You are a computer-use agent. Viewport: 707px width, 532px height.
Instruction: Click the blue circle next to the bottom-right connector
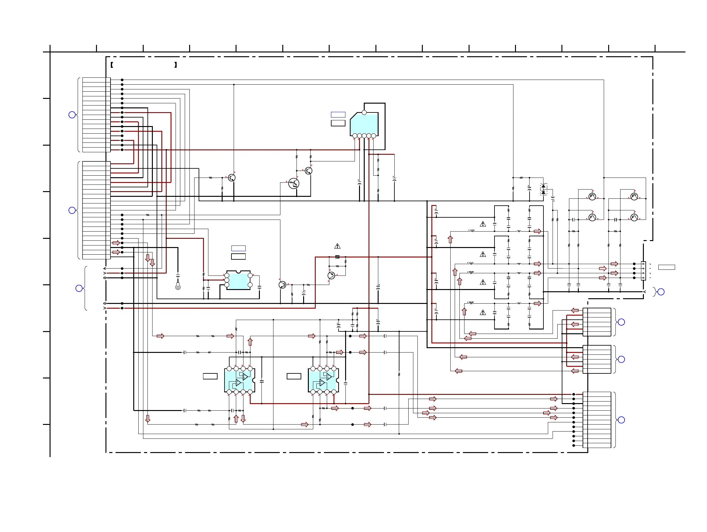[621, 420]
